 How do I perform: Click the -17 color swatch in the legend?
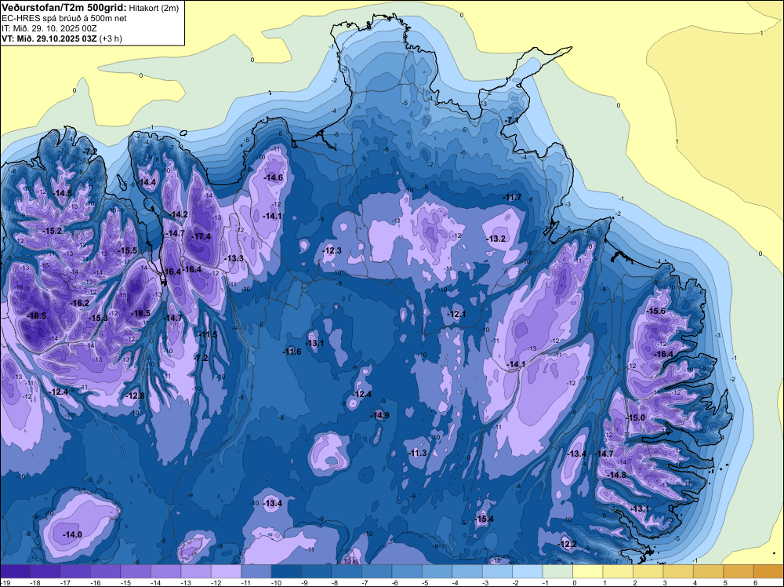click(x=75, y=571)
